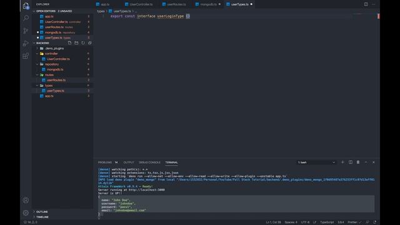This screenshot has height=225, width=400.
Task: Open the Explorer view in the activity bar
Action: pyautogui.click(x=26, y=6)
